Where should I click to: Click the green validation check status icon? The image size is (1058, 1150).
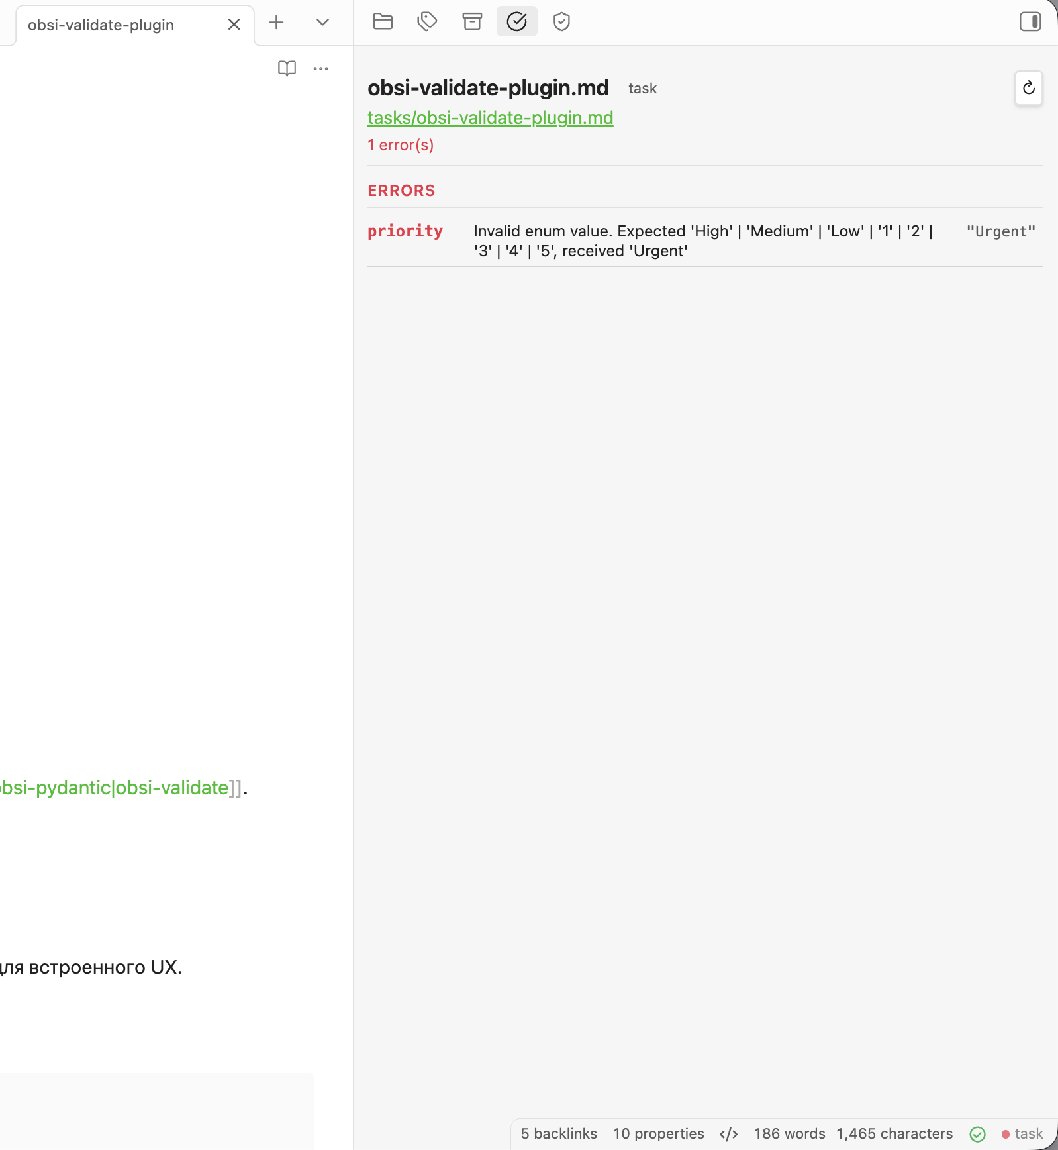point(977,1134)
